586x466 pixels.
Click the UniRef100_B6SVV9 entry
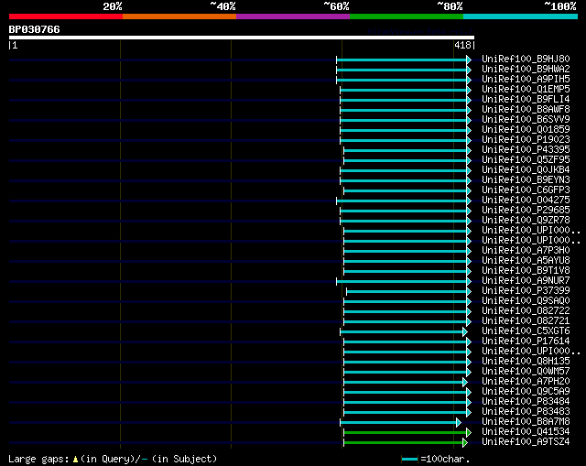[526, 120]
